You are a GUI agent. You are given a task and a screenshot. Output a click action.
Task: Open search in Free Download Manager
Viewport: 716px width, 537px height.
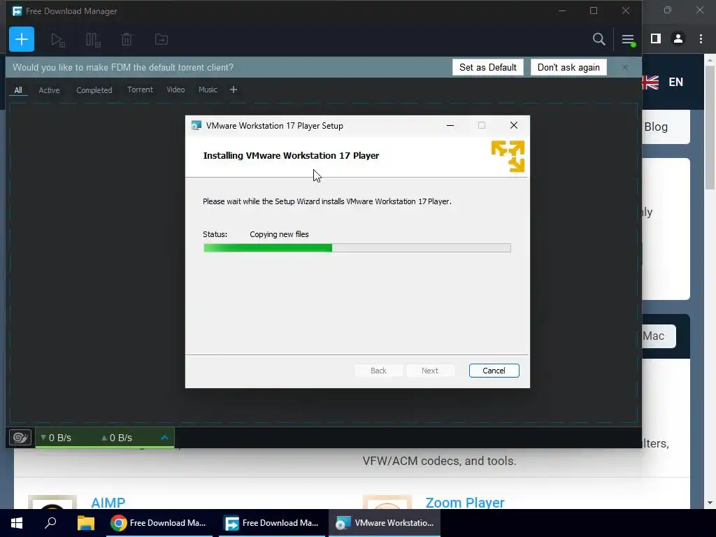599,39
